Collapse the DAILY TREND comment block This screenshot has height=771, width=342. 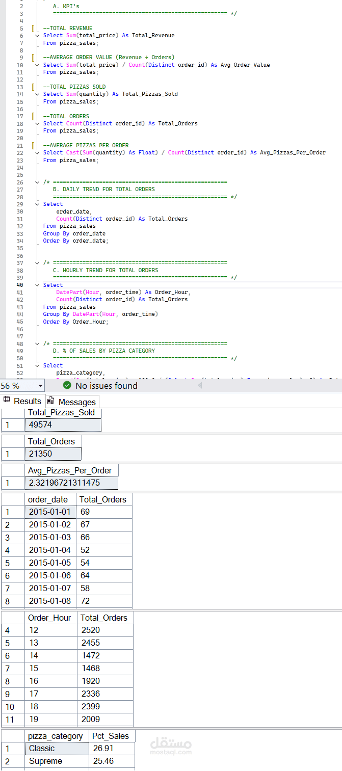[37, 182]
